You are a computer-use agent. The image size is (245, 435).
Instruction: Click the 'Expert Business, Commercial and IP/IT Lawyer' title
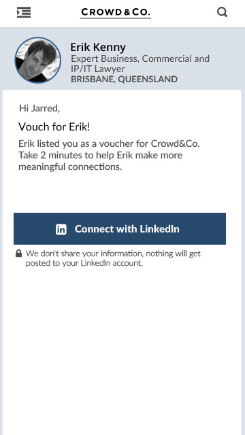coord(140,64)
